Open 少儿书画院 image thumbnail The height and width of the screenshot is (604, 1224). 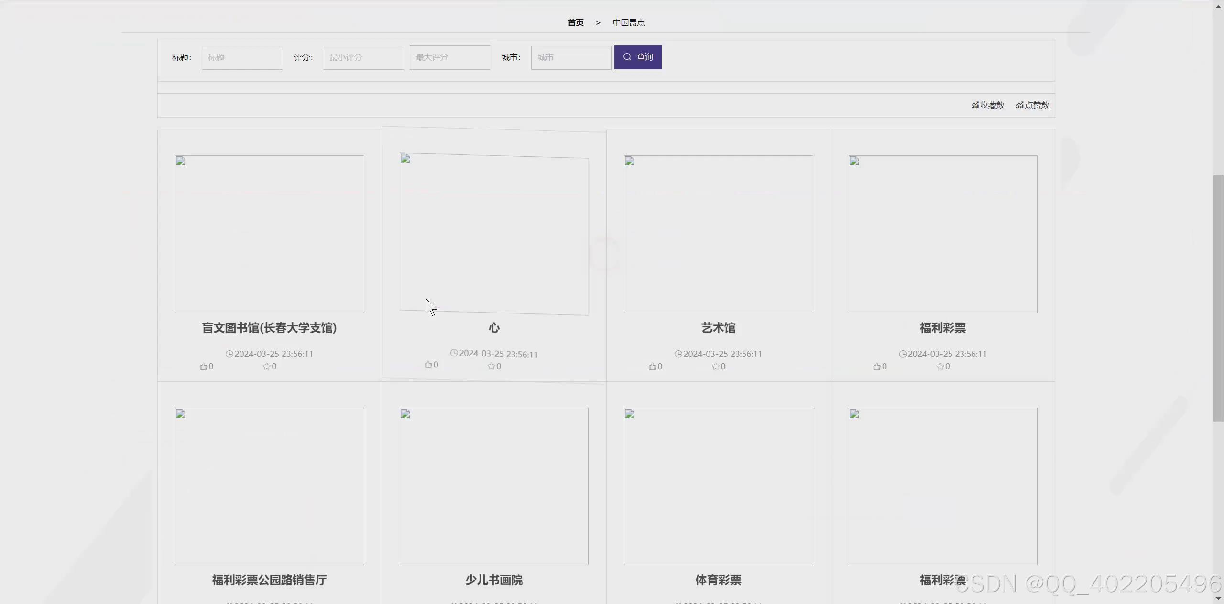pos(494,486)
